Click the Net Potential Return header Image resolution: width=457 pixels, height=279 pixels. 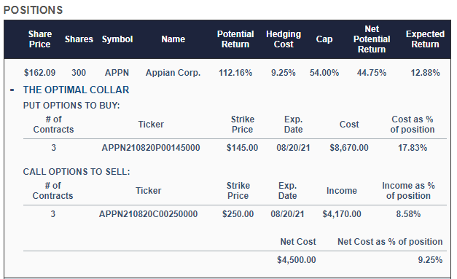pos(372,39)
